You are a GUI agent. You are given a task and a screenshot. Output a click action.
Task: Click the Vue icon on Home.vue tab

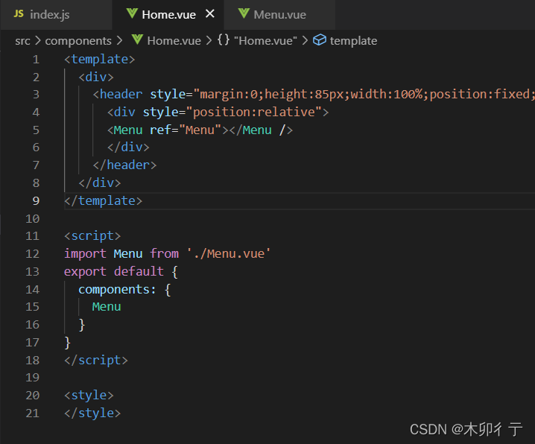[132, 13]
